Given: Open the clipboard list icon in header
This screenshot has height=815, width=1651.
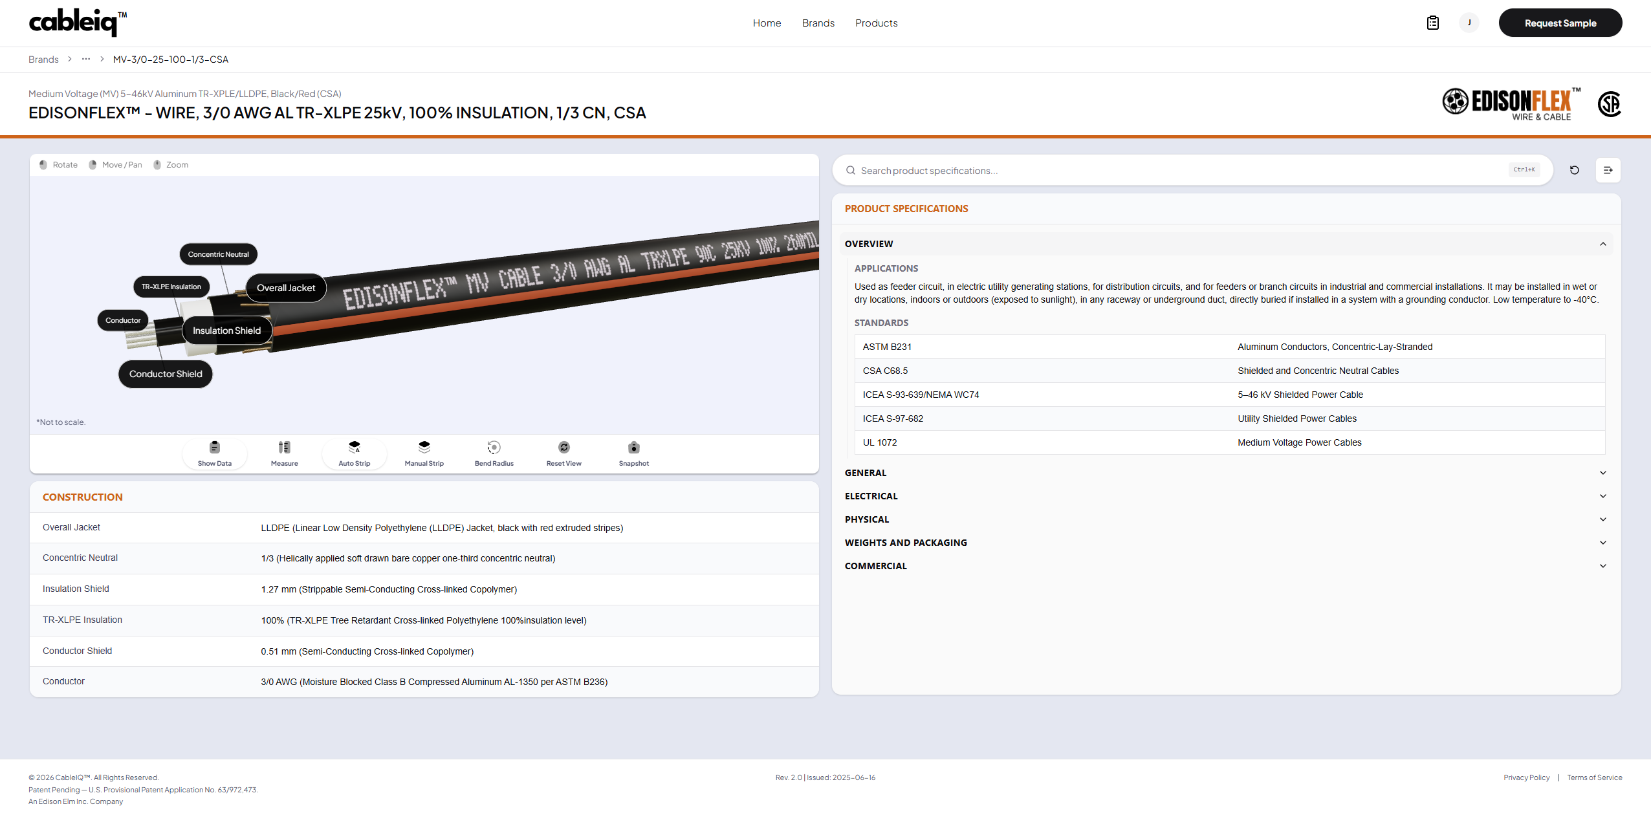Looking at the screenshot, I should (x=1432, y=23).
